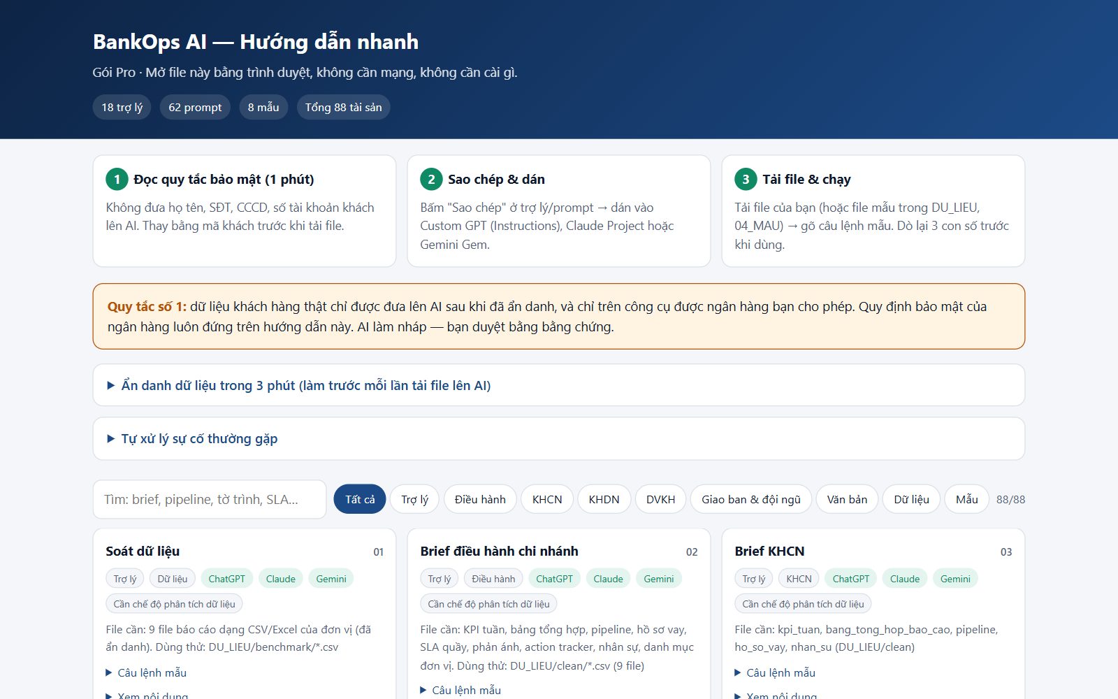This screenshot has height=699, width=1118.
Task: Click Điều hành tag in Brief điều hành card
Action: 493,579
